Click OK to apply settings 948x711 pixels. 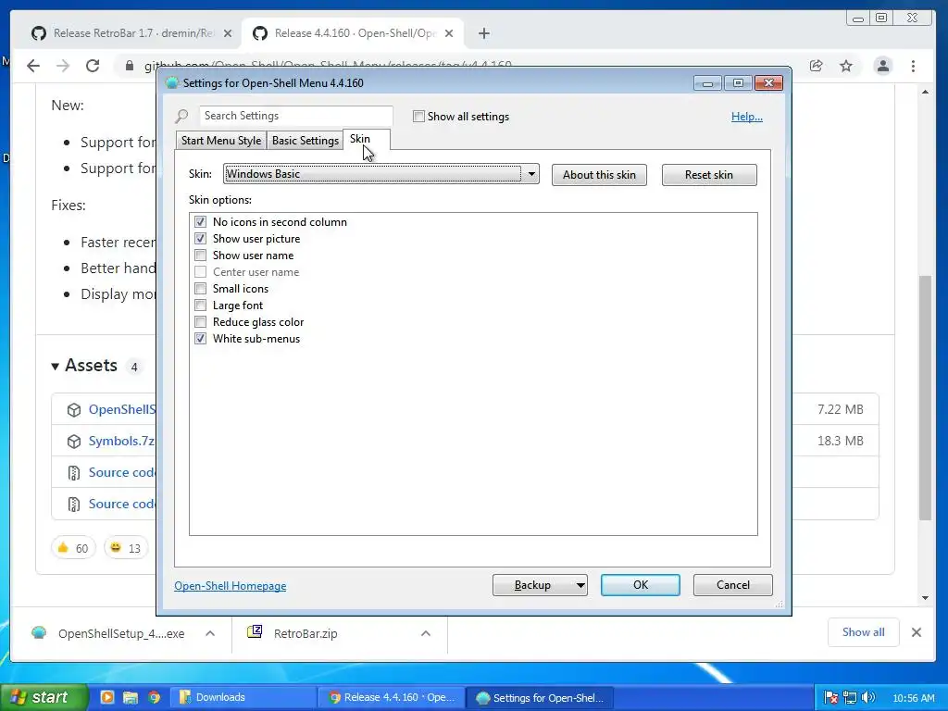point(641,585)
